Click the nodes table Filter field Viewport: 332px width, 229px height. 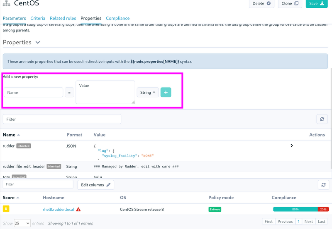[x=38, y=184]
